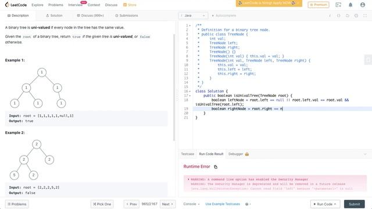Click the reset code template icon
Screen dimensions: 372x209
click(x=348, y=16)
